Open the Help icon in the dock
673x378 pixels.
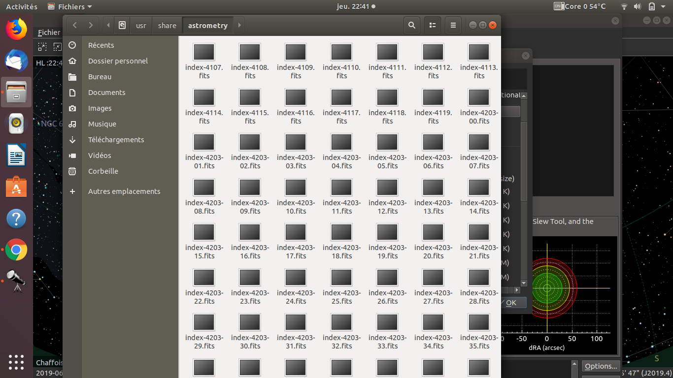point(16,219)
